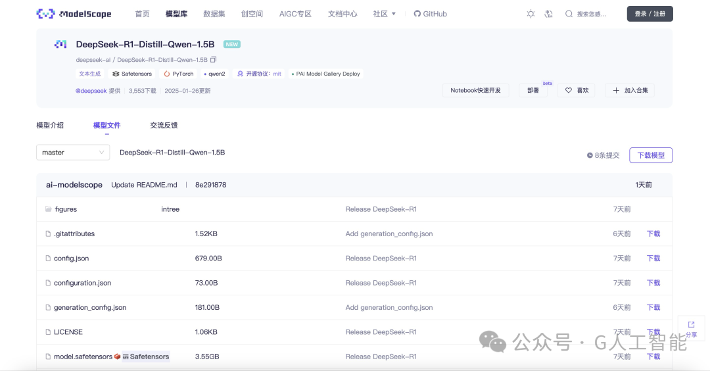Toggle the light/dark theme sun icon
Image resolution: width=710 pixels, height=371 pixels.
click(x=531, y=14)
